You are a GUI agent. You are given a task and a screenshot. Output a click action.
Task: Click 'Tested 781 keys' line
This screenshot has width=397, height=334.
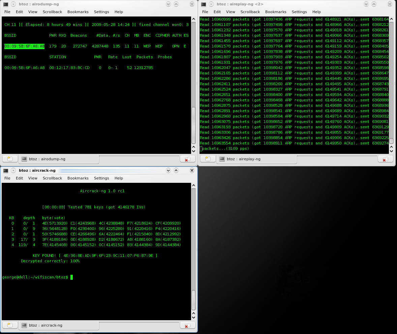(94, 207)
